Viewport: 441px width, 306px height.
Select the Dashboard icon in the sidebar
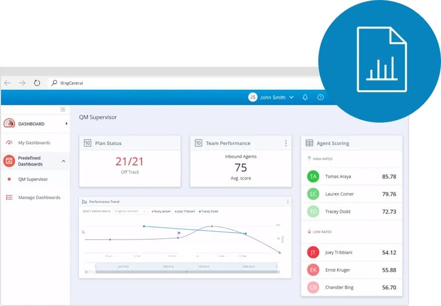tap(9, 124)
